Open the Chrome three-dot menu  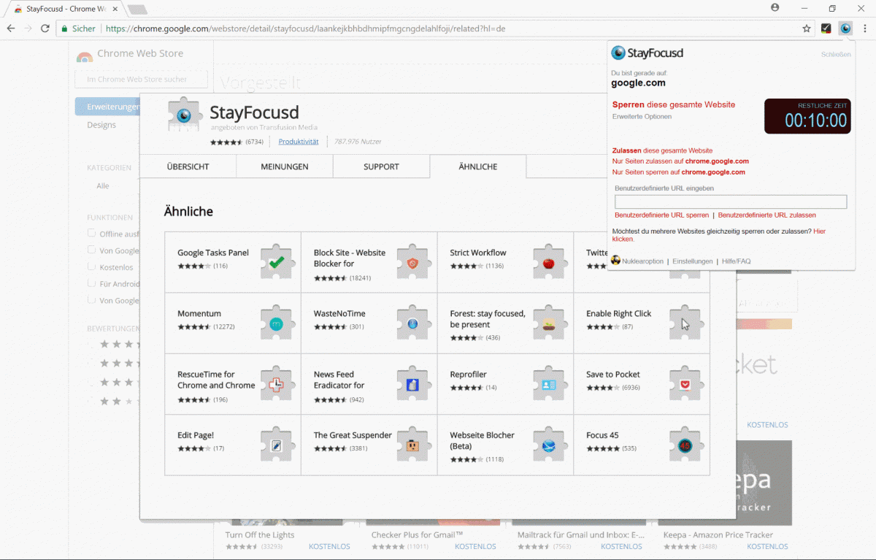point(864,28)
